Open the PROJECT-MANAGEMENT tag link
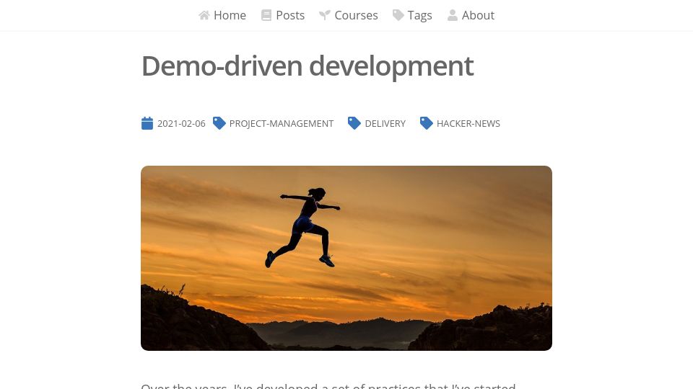693x389 pixels. coord(281,123)
